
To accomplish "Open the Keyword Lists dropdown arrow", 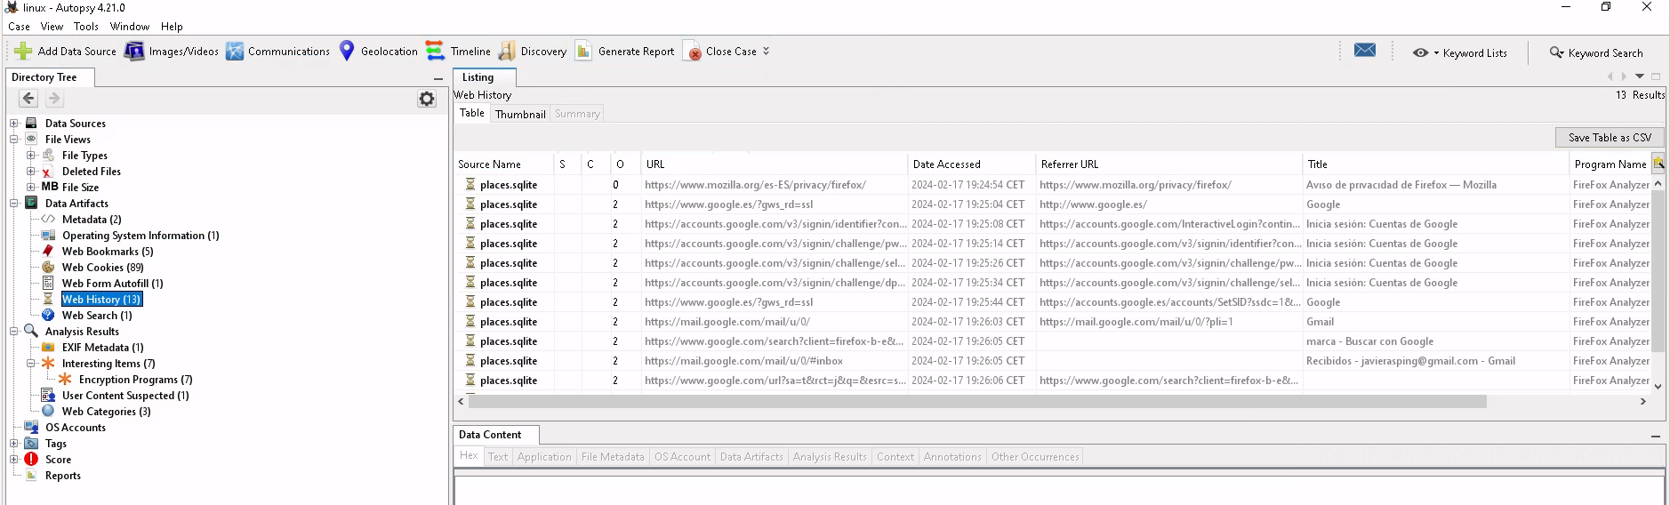I will [x=1436, y=53].
